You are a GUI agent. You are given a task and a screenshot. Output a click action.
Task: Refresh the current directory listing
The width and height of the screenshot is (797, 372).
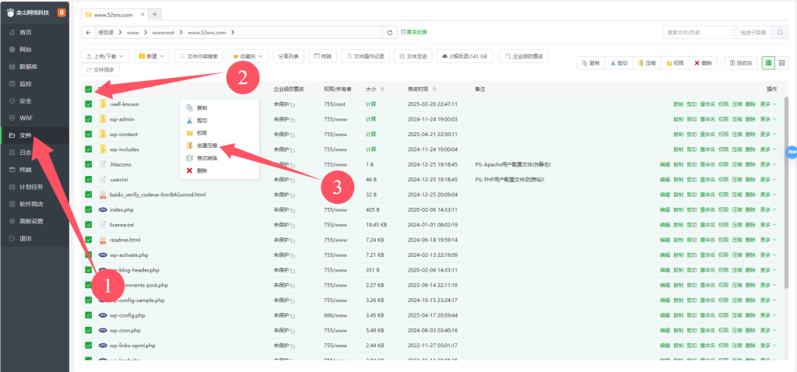389,32
